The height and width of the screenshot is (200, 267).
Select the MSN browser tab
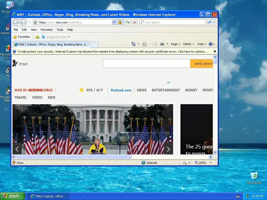[52, 45]
